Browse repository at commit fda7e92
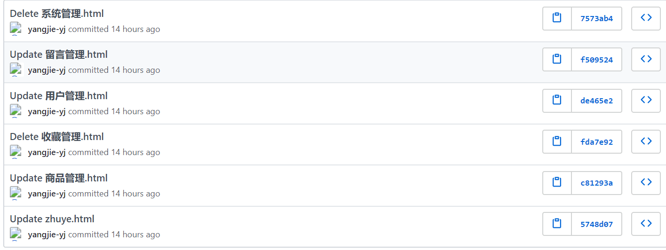The width and height of the screenshot is (666, 250). click(646, 141)
